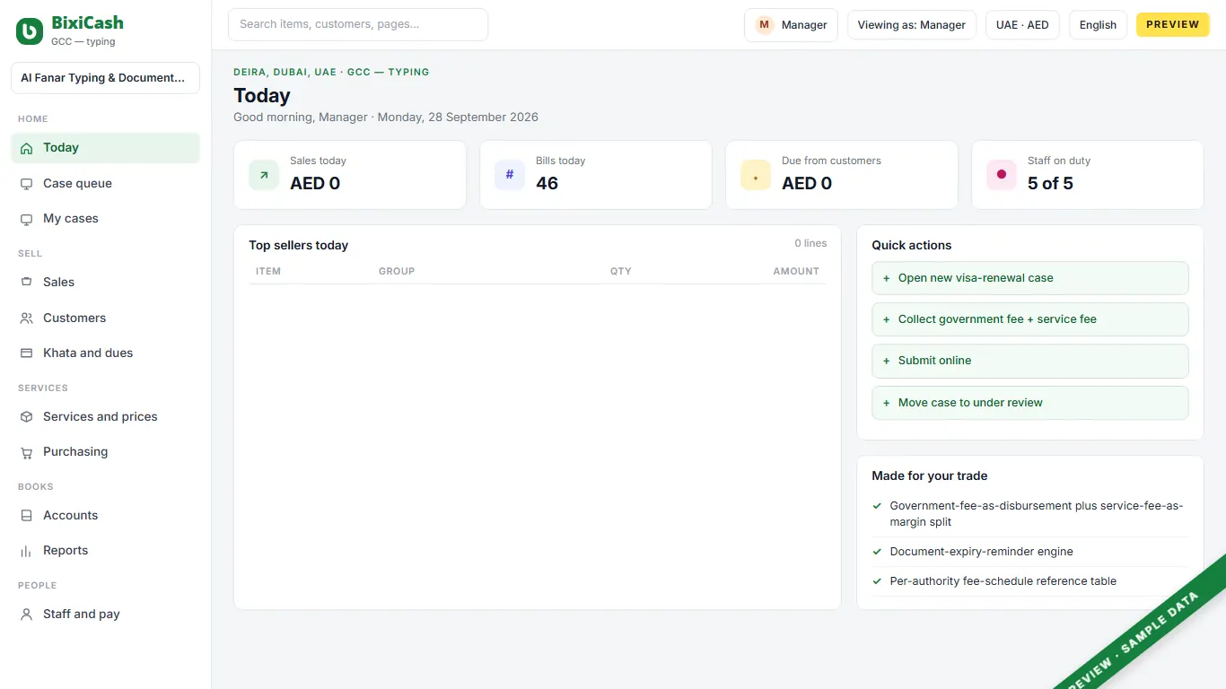Viewport: 1226px width, 689px height.
Task: Click the Services and prices box icon
Action: point(26,416)
